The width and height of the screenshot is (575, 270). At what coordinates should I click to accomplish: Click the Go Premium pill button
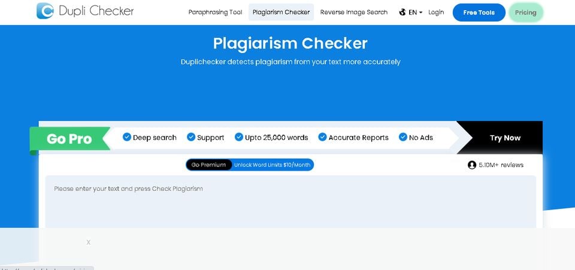coord(208,165)
